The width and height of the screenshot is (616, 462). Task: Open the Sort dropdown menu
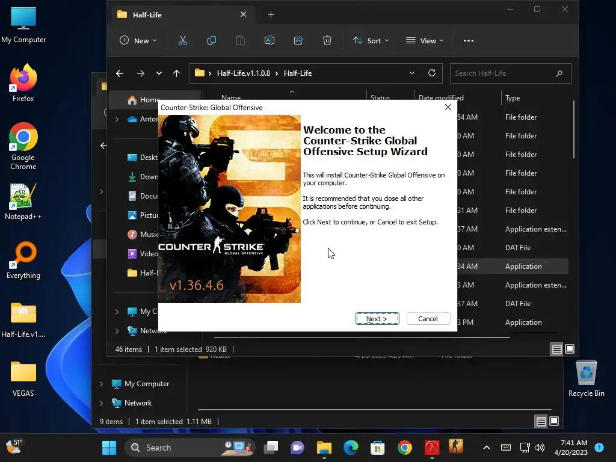tap(371, 40)
